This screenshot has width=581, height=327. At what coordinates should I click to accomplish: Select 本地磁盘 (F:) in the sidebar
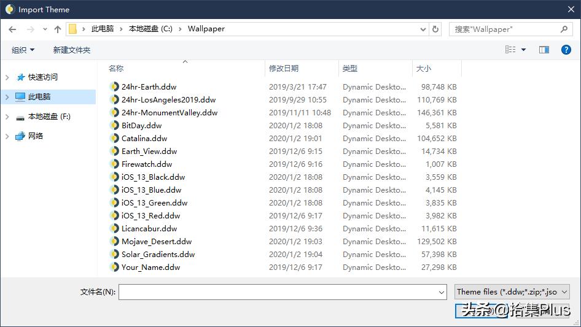tap(49, 117)
